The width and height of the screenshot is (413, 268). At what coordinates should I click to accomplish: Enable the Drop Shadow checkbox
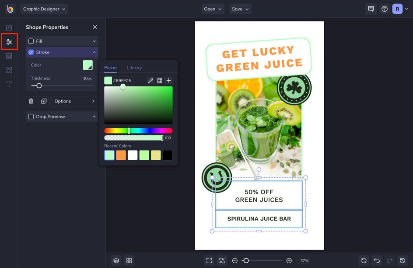click(x=31, y=117)
